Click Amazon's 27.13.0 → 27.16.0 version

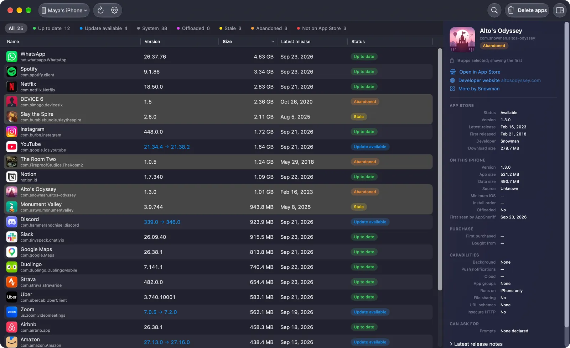[x=167, y=342]
